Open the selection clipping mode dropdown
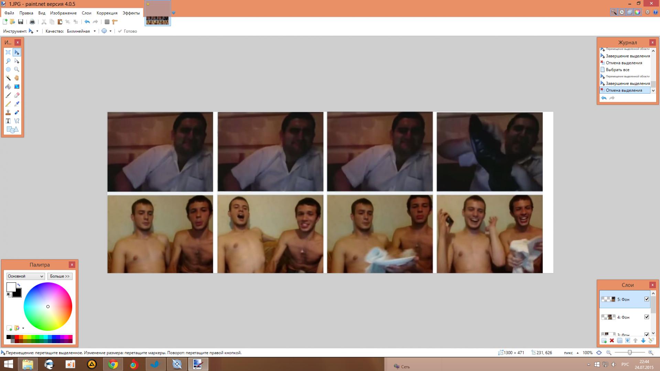This screenshot has height=371, width=660. tap(106, 31)
